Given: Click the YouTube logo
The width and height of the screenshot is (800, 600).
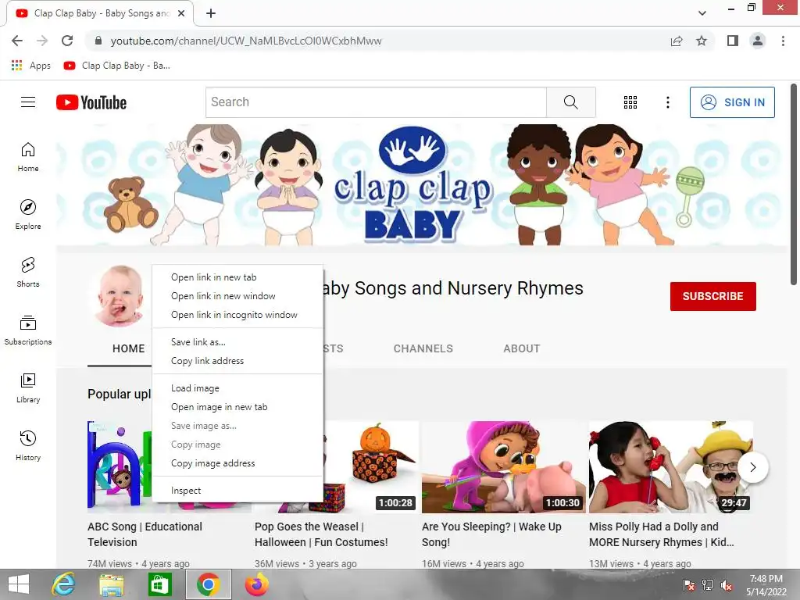Looking at the screenshot, I should (x=91, y=102).
